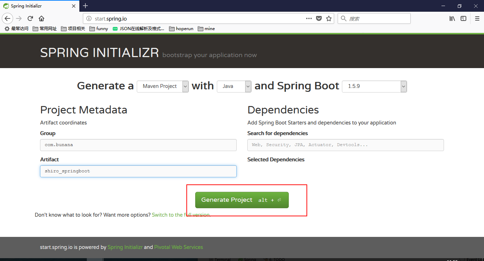Open page actions three-dots menu
484x261 pixels.
pyautogui.click(x=309, y=18)
